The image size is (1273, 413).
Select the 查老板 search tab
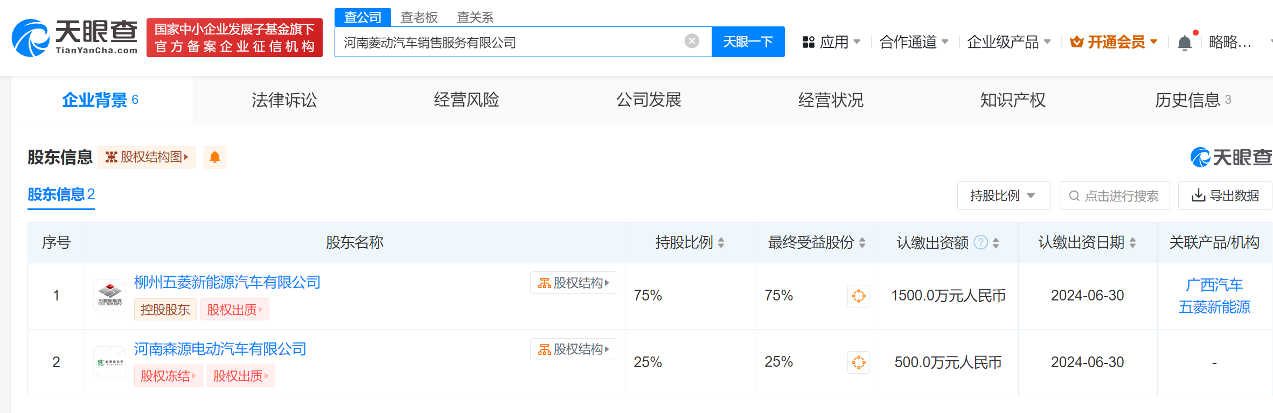(419, 17)
